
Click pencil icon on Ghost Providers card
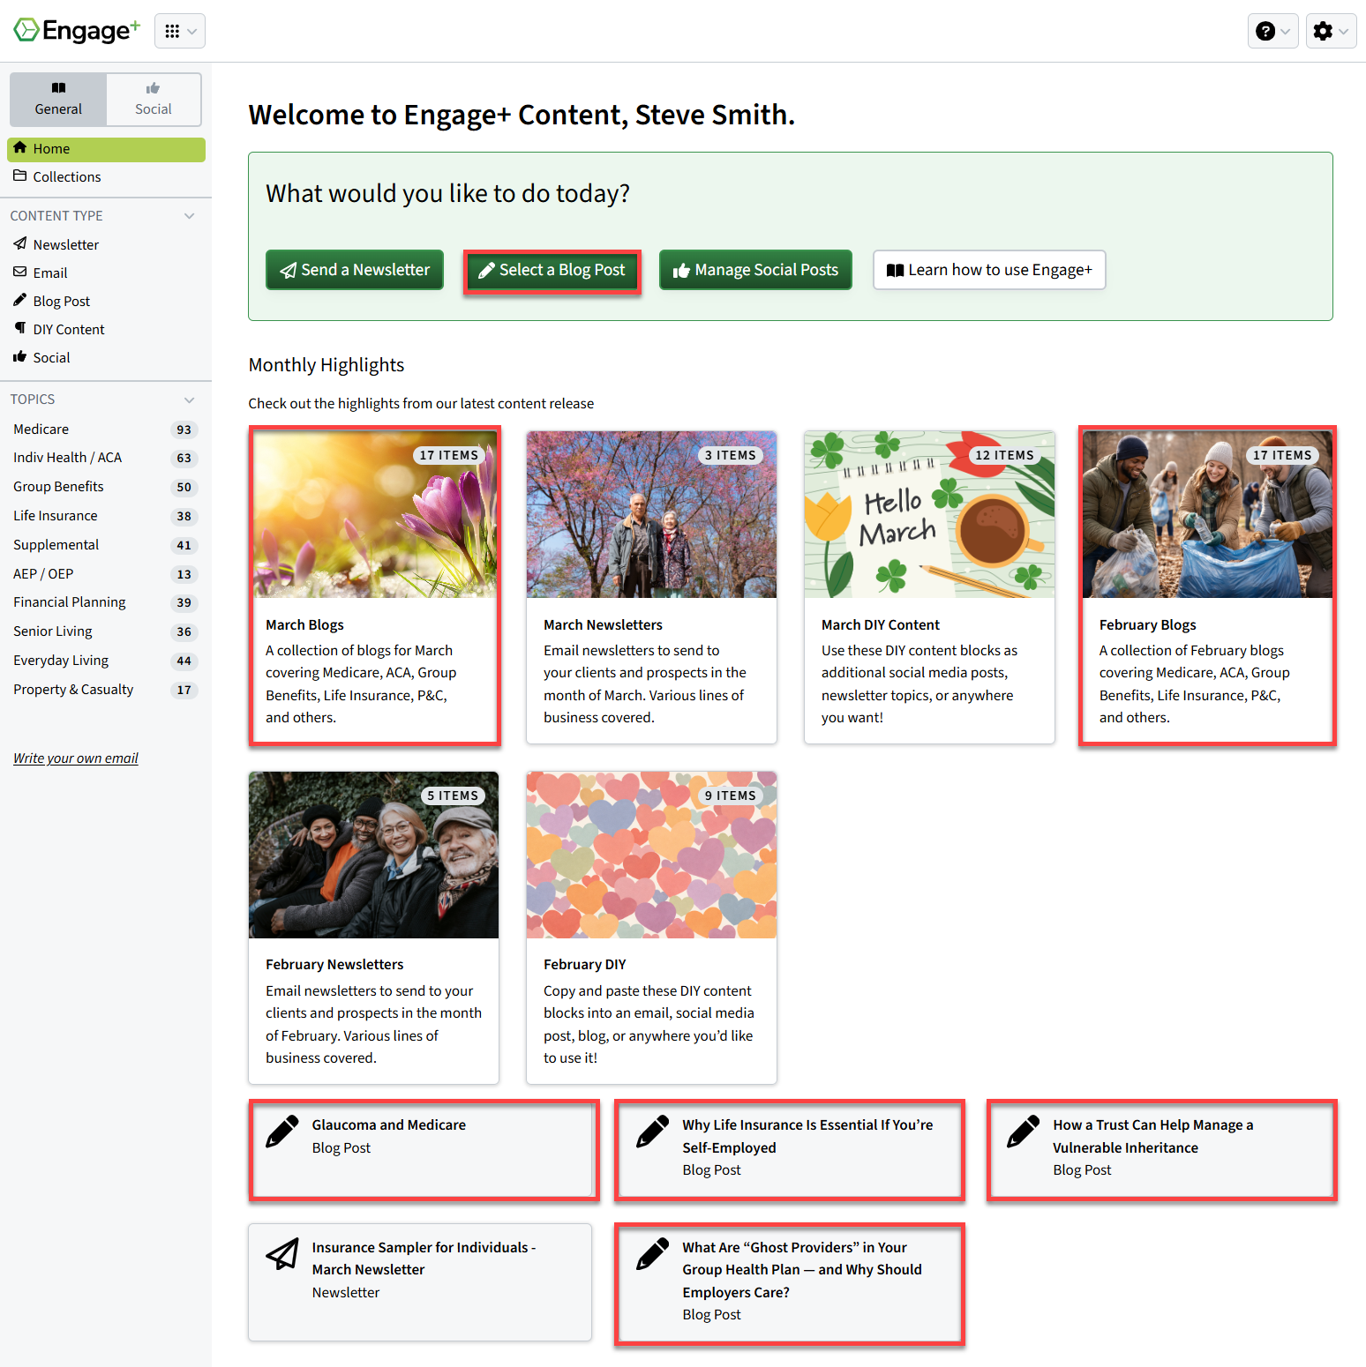(x=653, y=1254)
